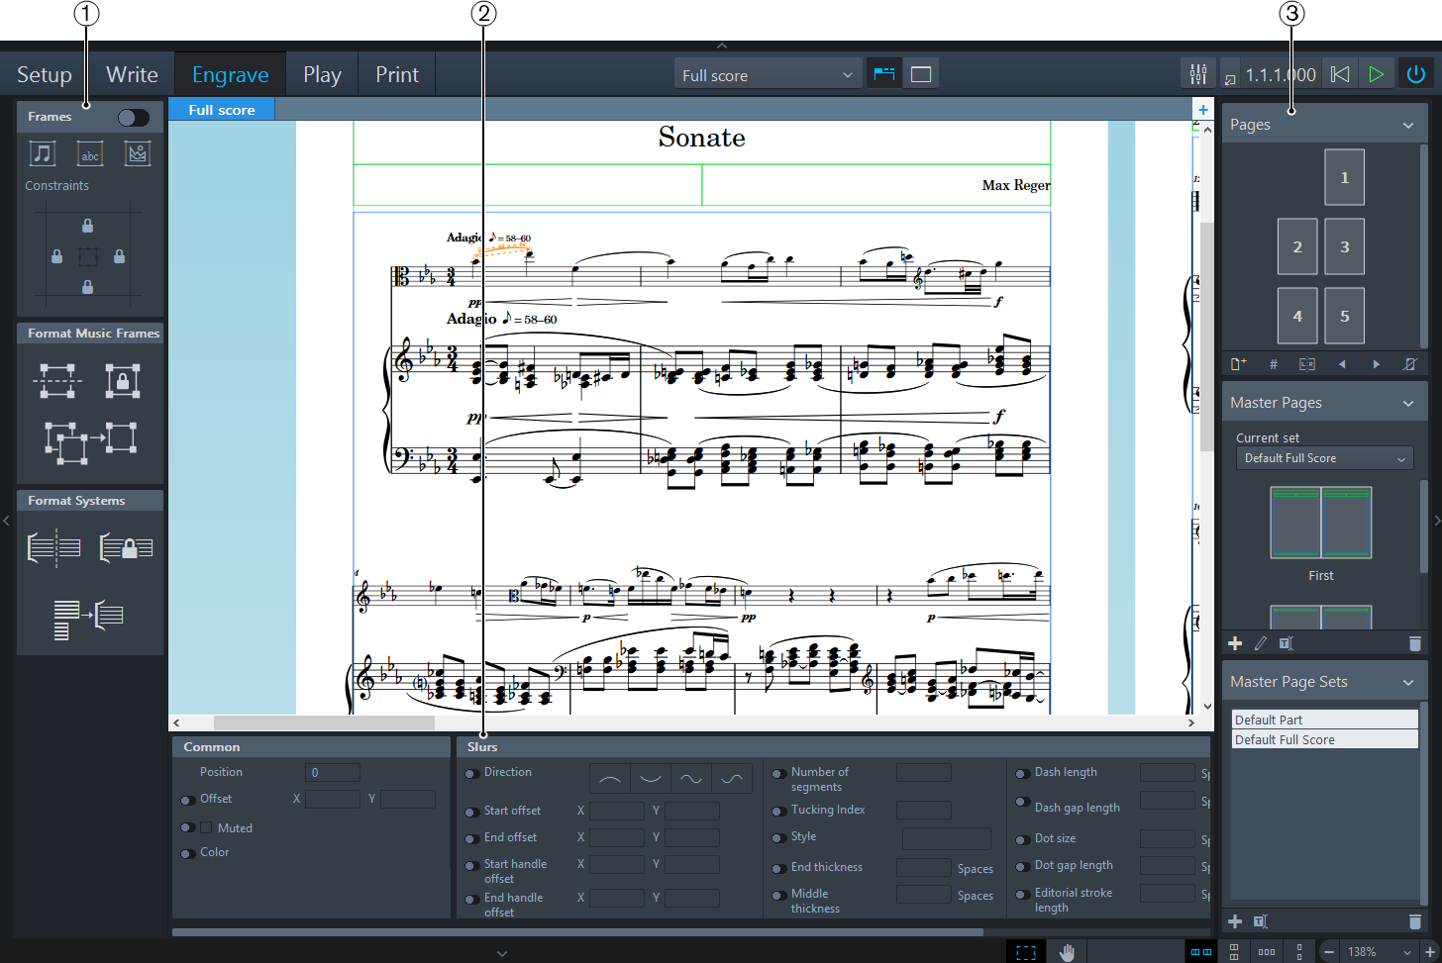Click Make Into System icon
1442x963 pixels.
54,547
